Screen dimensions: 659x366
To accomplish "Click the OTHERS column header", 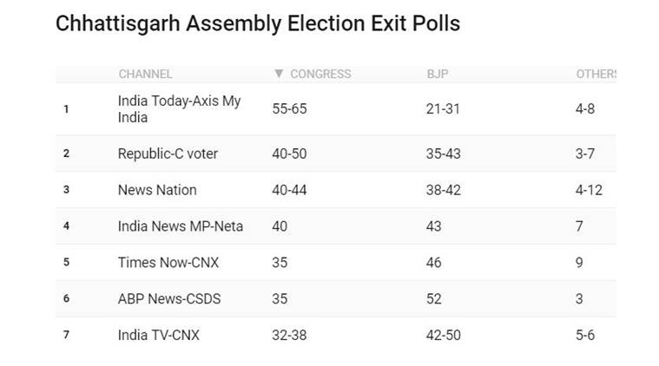I will (596, 74).
